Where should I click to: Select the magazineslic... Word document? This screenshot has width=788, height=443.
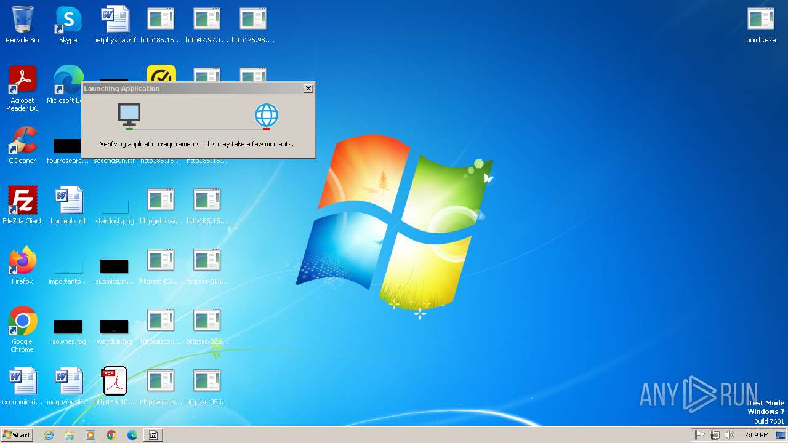68,386
